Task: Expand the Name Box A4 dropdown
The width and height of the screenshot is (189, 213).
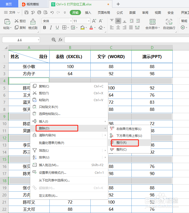Action: pyautogui.click(x=38, y=40)
